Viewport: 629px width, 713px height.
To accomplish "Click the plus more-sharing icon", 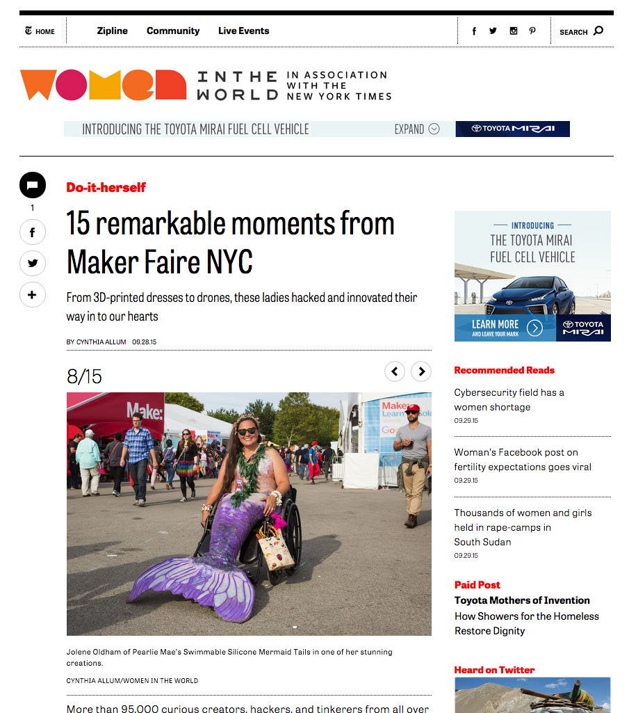I will pos(32,295).
